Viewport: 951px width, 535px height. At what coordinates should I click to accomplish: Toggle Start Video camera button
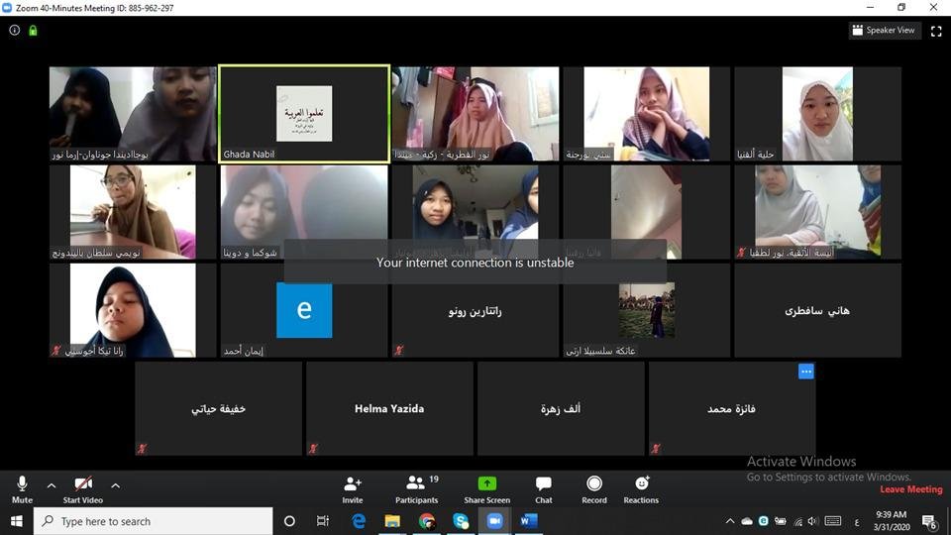[x=84, y=484]
